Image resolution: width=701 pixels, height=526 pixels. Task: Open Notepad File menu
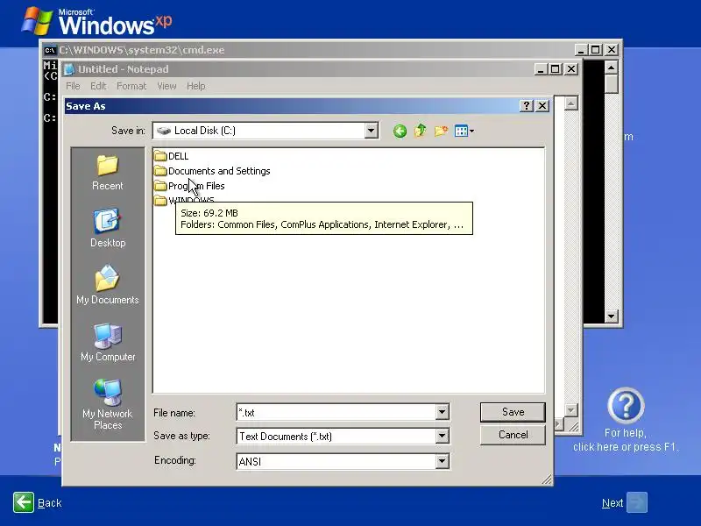73,86
